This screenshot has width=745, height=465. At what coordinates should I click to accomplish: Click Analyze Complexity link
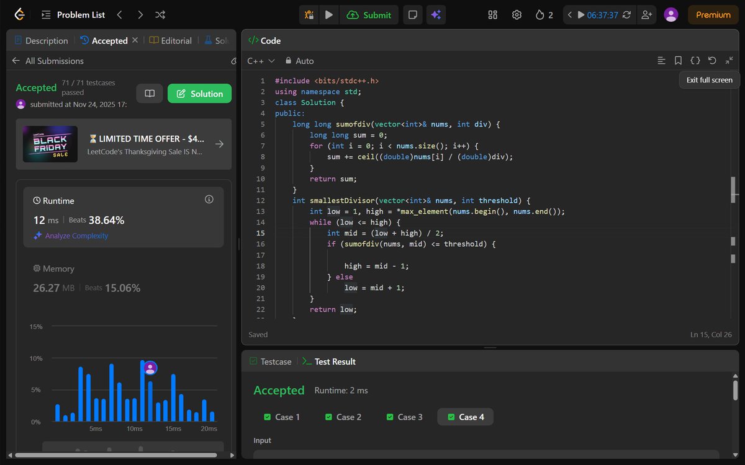tap(71, 236)
